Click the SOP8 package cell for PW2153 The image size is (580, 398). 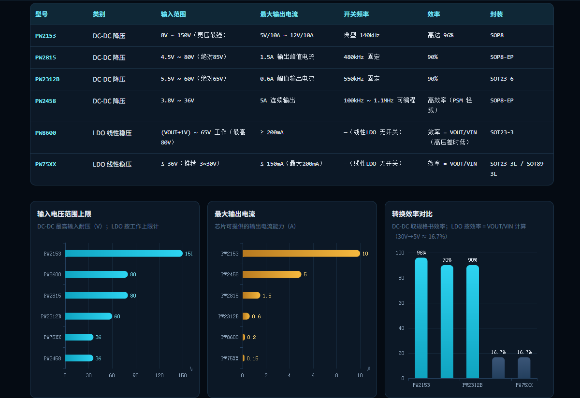pos(497,35)
